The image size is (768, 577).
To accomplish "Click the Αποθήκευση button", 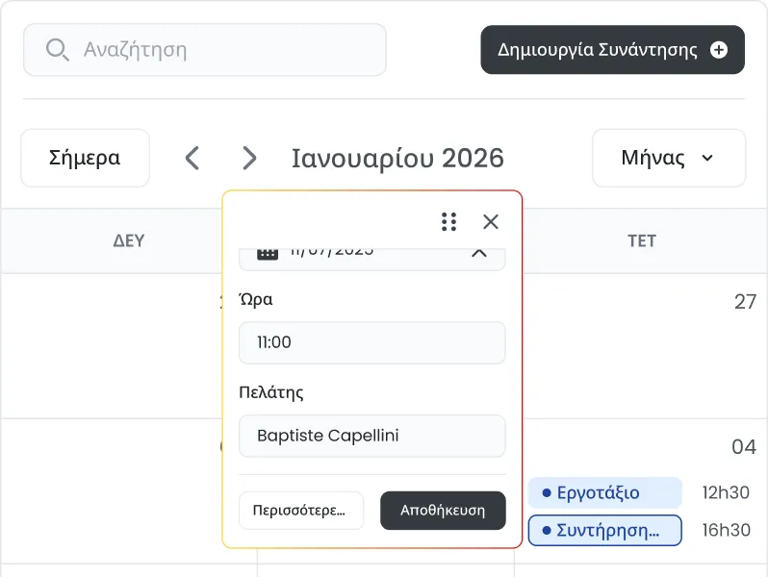I will point(443,511).
